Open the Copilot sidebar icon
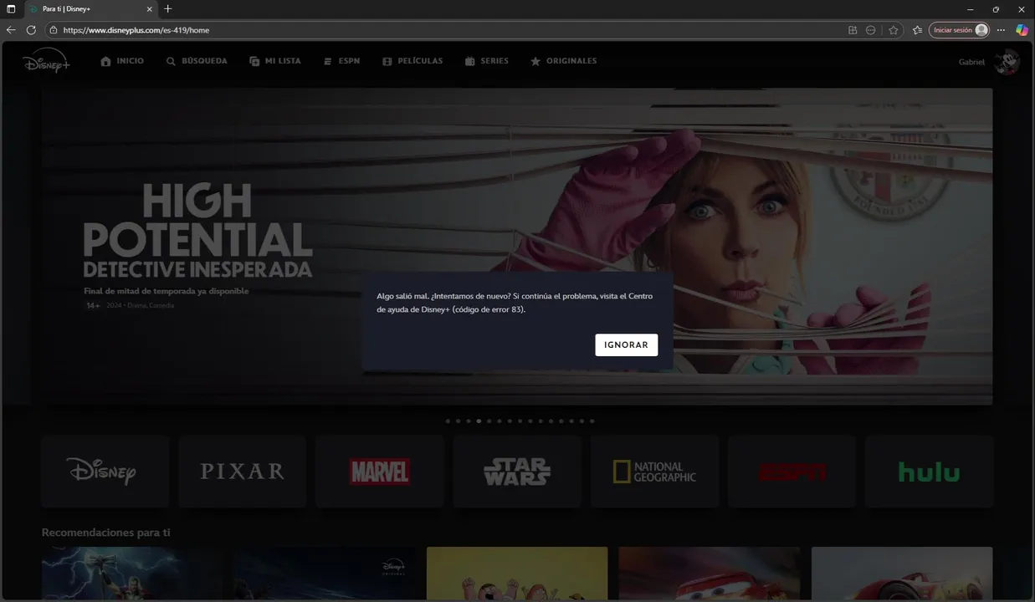1035x602 pixels. pos(1022,30)
